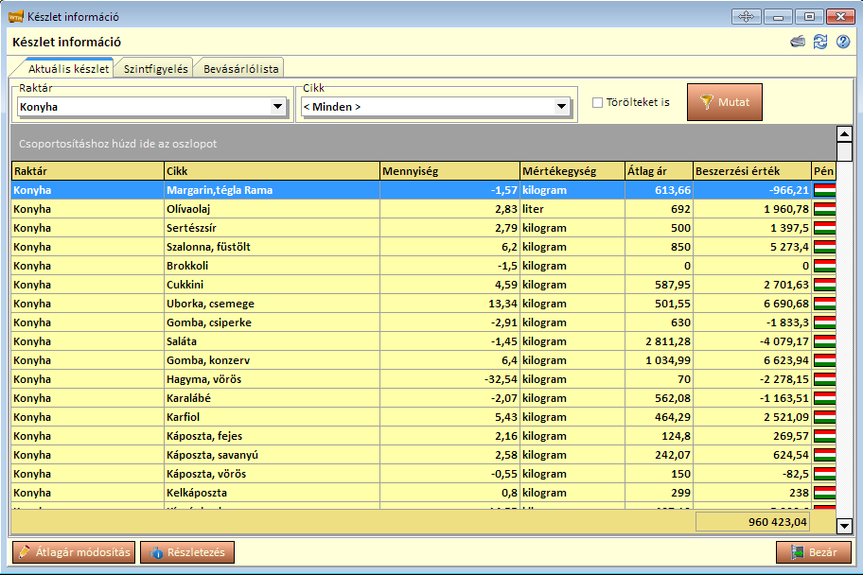863x575 pixels.
Task: Switch to the Szintfigyelés tab
Action: 156,69
